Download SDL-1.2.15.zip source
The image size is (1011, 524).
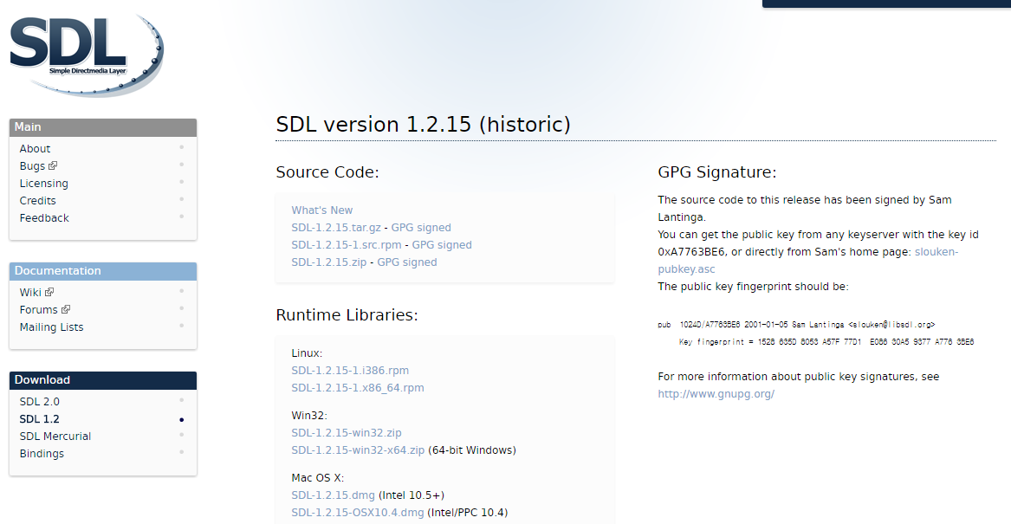coord(329,262)
